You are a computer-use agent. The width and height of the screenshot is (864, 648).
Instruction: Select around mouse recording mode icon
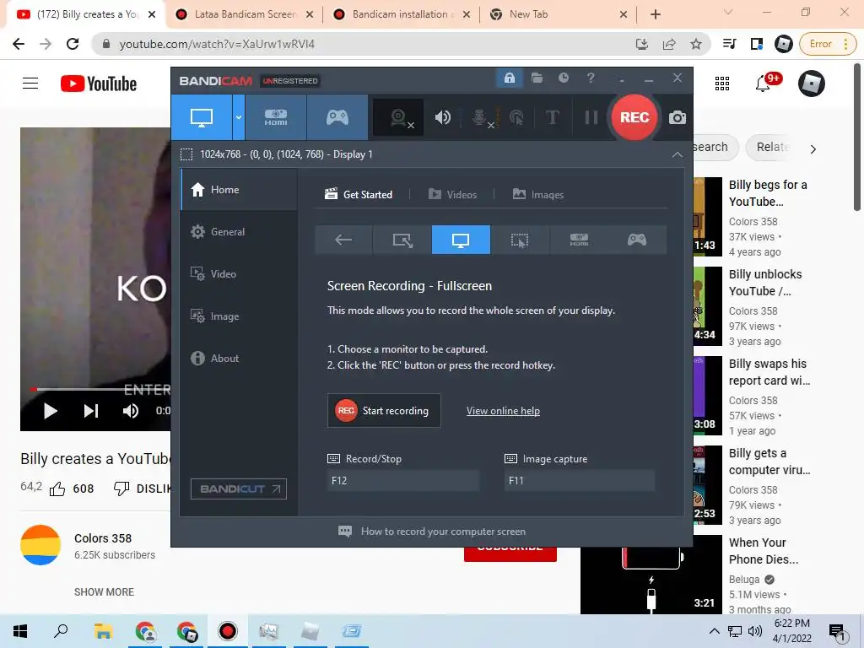click(x=519, y=240)
